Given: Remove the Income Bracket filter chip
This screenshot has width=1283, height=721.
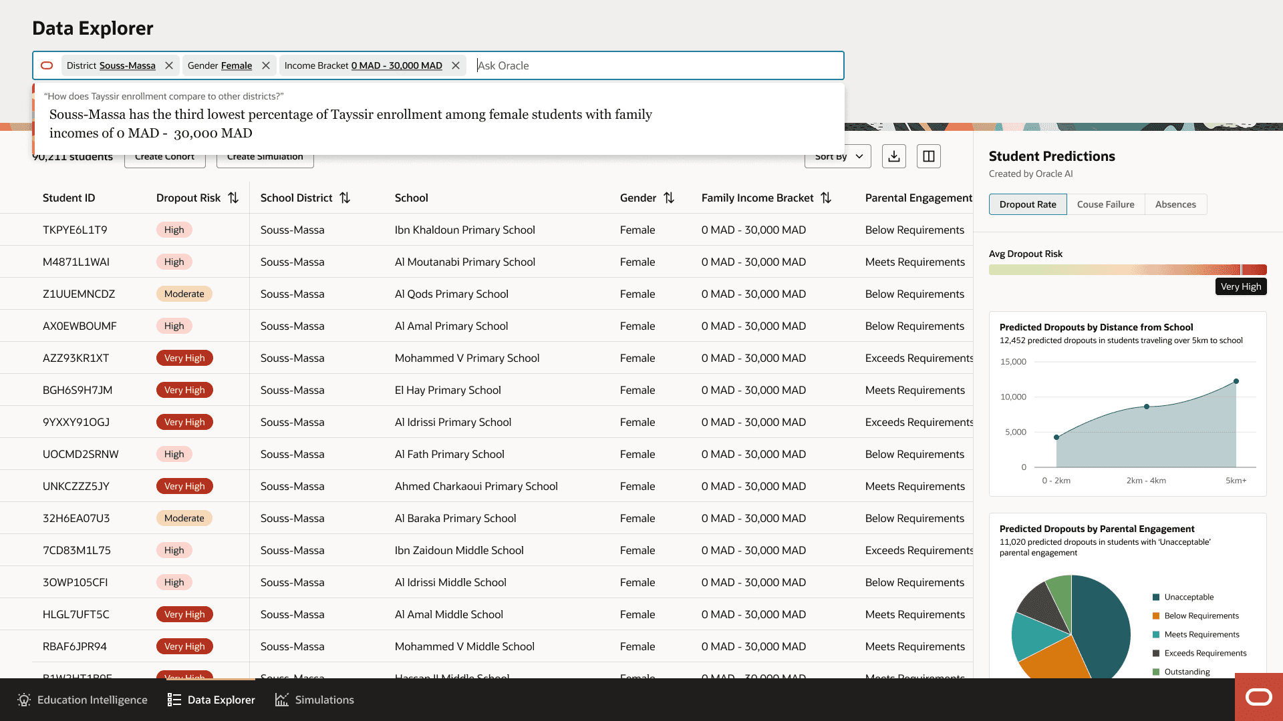Looking at the screenshot, I should 456,65.
